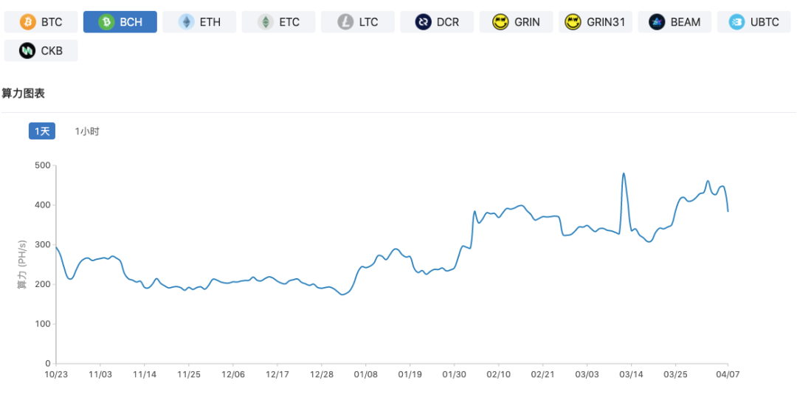Open the LTC coin tab
This screenshot has height=417, width=797.
[x=358, y=22]
